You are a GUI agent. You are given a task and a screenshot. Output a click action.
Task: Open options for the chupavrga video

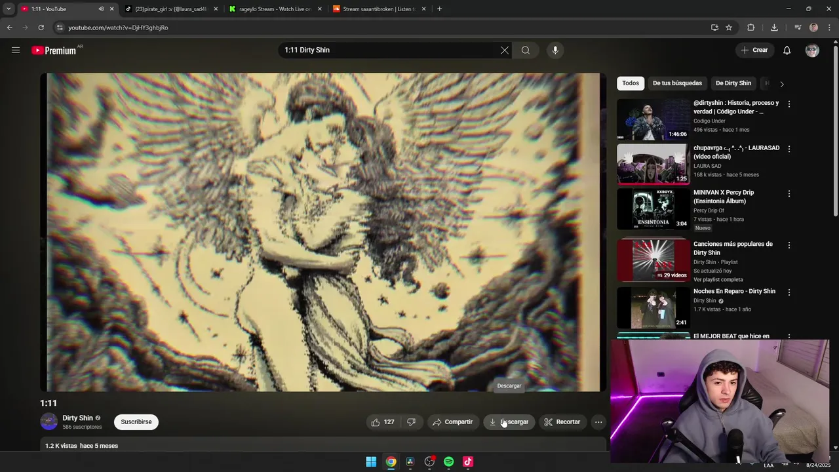(789, 149)
